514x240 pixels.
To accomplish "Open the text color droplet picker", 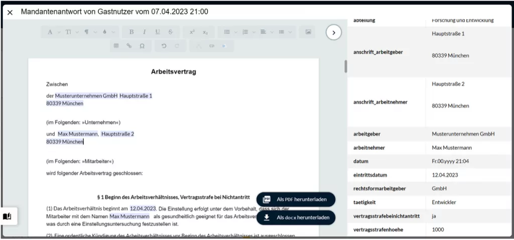I will point(107,32).
